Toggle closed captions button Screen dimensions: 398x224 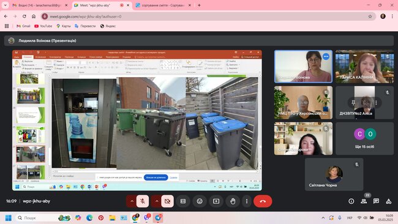click(x=183, y=201)
